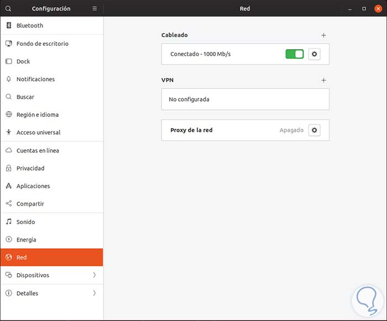Select Fondo de escritorio in the sidebar

pos(43,44)
